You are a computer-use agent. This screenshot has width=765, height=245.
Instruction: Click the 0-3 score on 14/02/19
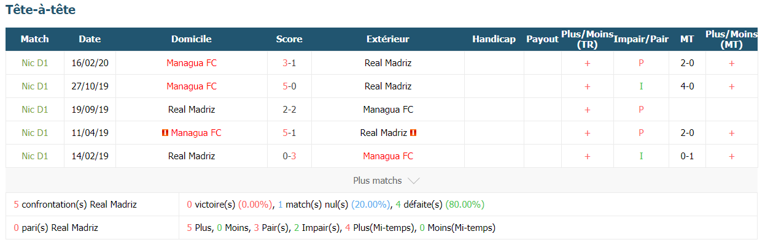(289, 156)
